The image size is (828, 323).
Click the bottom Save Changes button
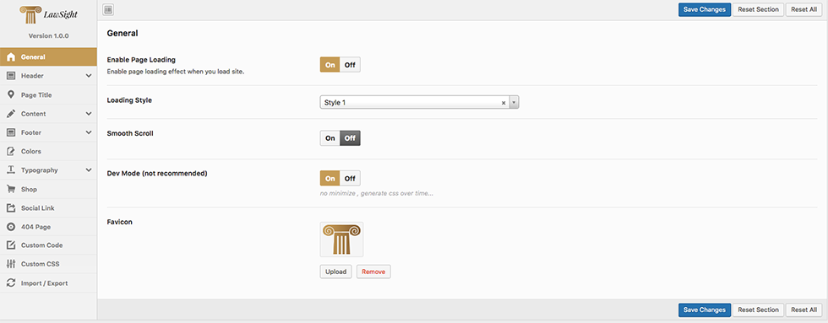[x=705, y=310]
